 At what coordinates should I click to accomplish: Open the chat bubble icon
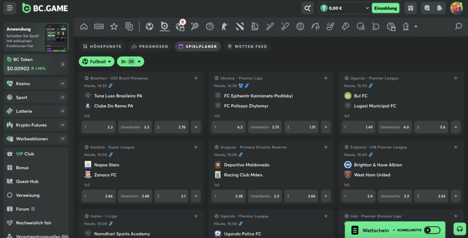pos(427,8)
